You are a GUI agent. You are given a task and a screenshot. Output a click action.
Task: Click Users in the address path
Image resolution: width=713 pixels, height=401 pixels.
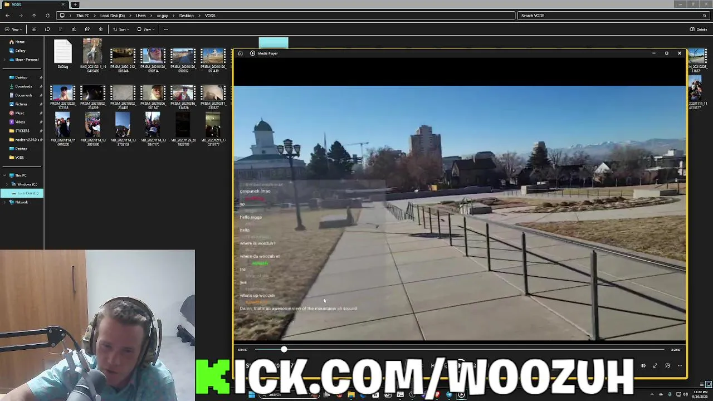[x=141, y=16]
